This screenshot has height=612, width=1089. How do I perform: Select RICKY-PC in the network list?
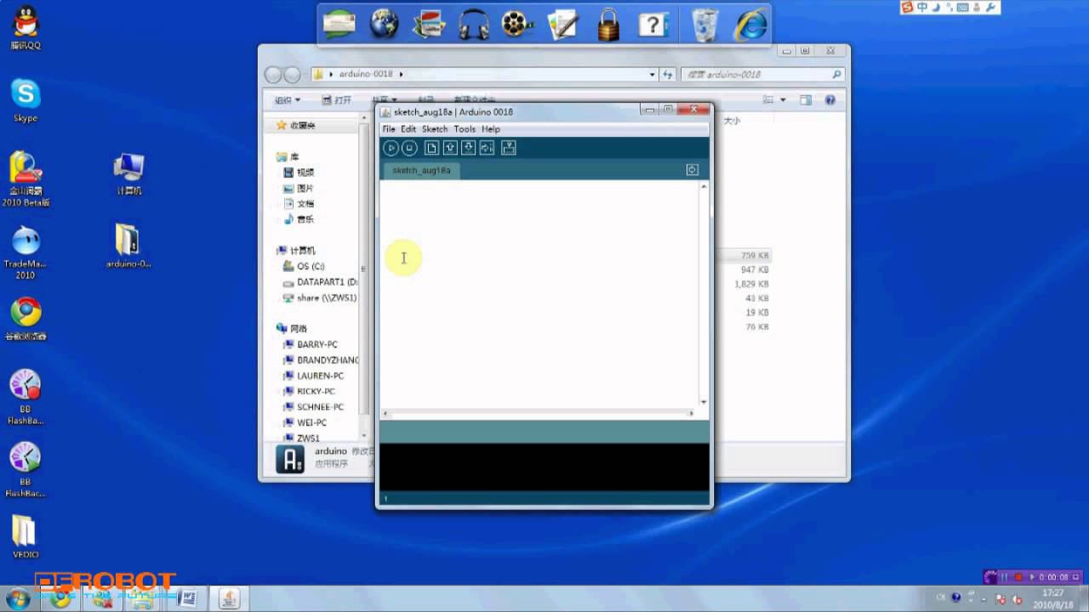pos(310,391)
